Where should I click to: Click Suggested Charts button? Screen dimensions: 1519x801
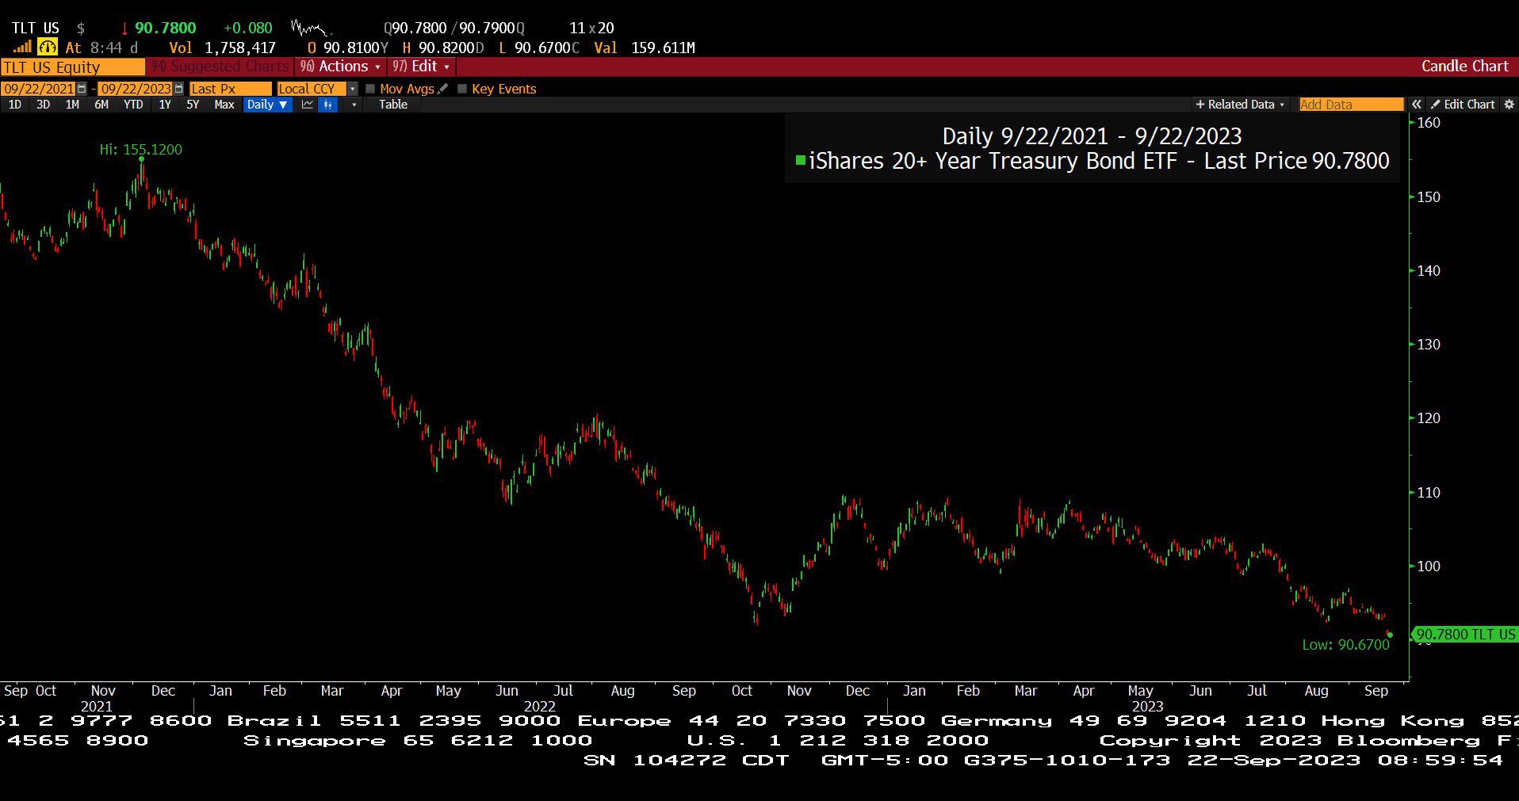220,67
